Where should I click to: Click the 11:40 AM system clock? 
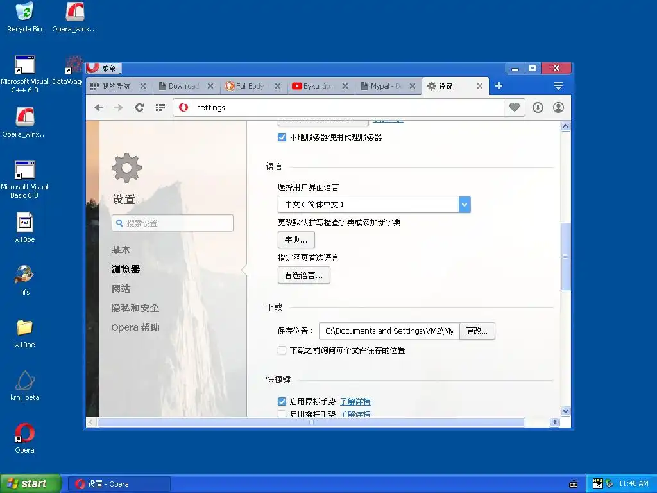[x=633, y=483]
